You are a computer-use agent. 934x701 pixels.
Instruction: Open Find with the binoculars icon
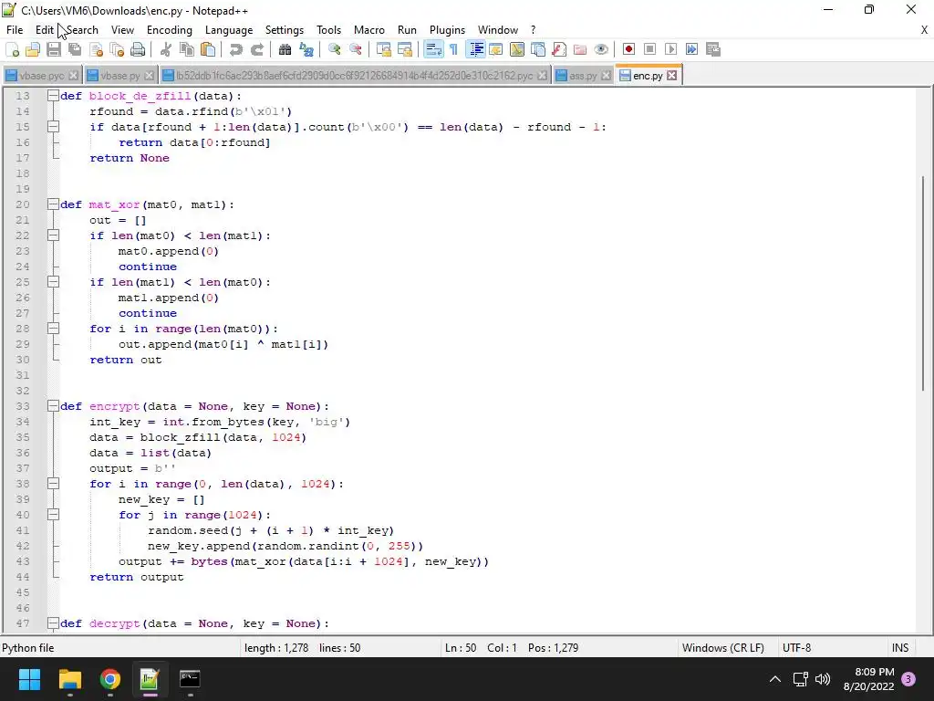click(x=285, y=49)
